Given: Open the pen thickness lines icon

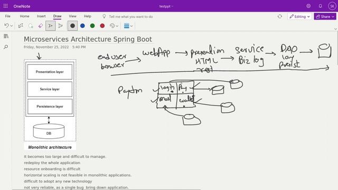Looking at the screenshot, I should 127,26.
